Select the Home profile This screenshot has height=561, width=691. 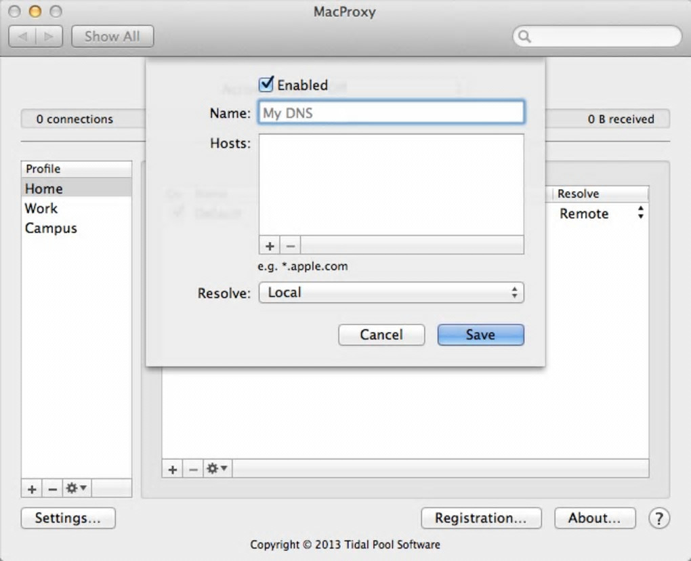(x=77, y=188)
